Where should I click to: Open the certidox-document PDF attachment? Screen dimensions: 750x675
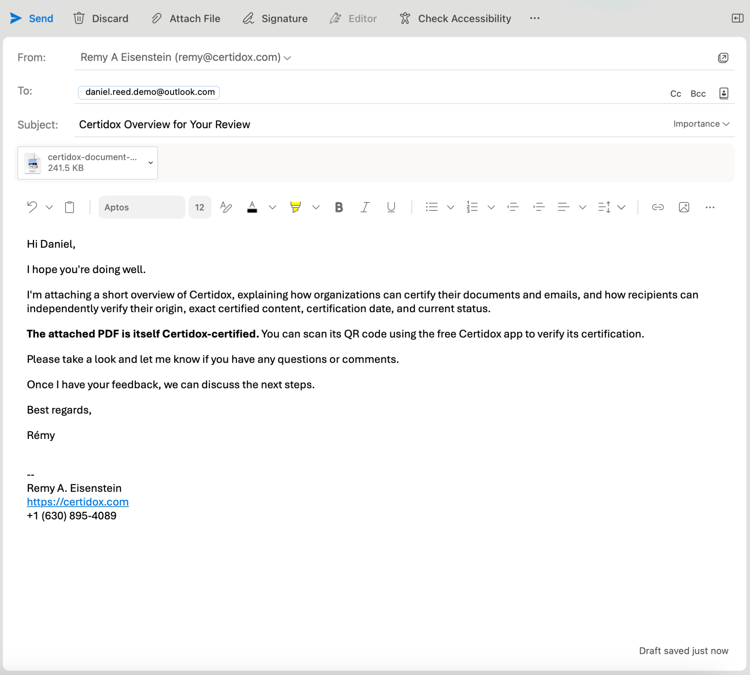[88, 163]
